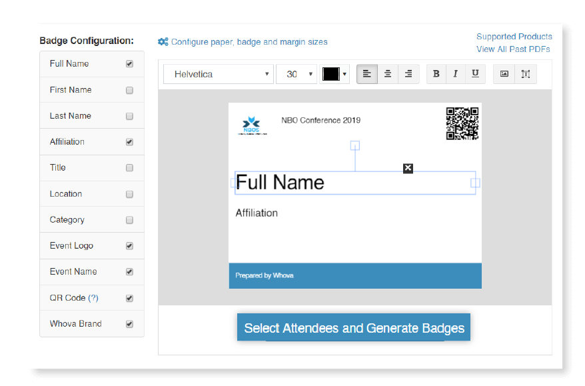Uncheck the Full Name checkbox
This screenshot has height=386, width=585.
pos(129,64)
